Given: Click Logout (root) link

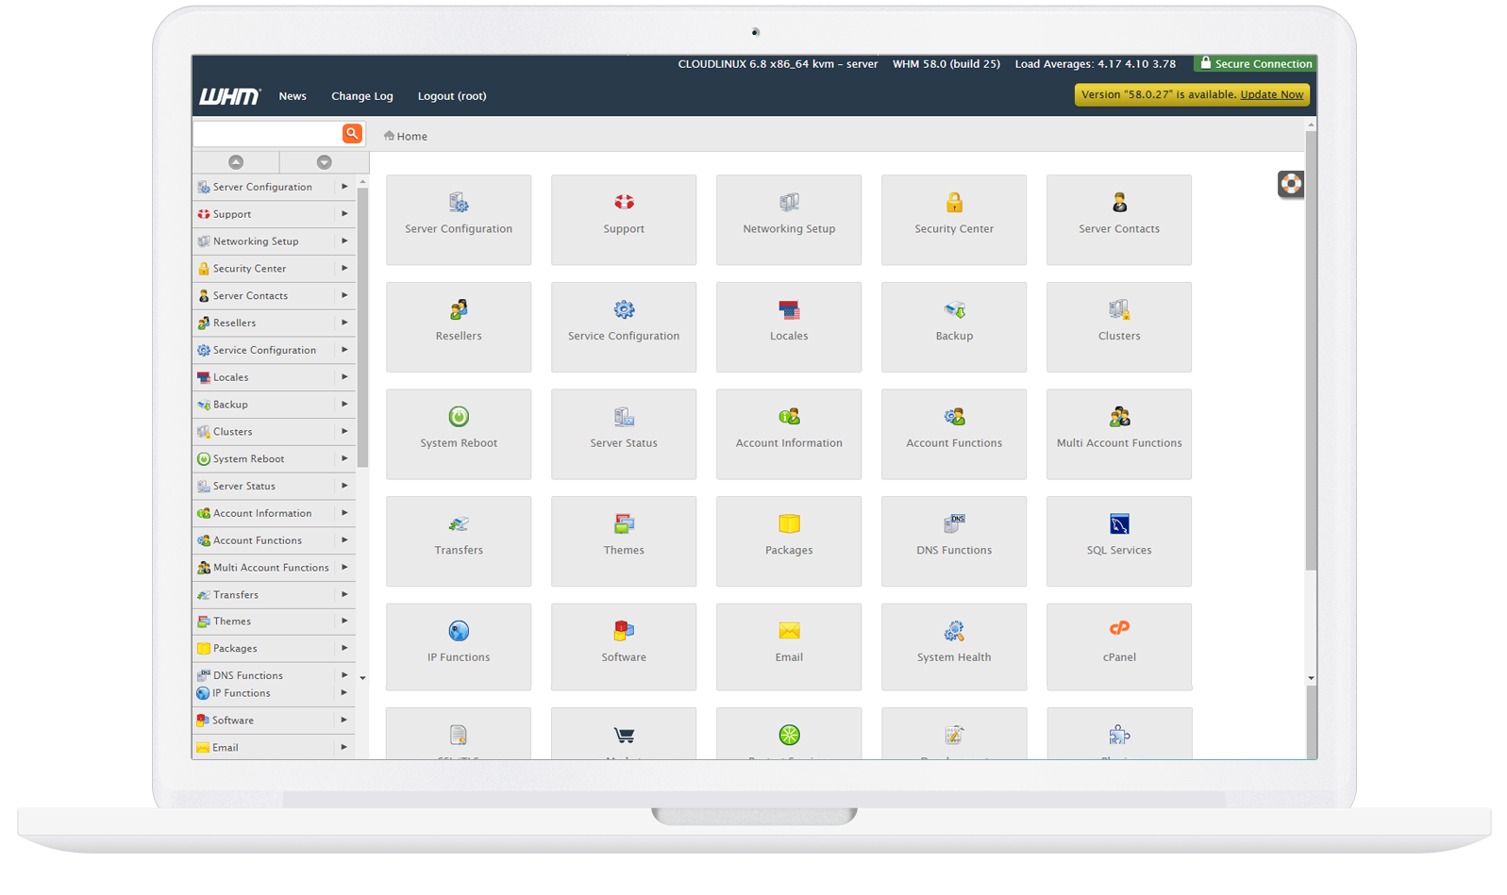Looking at the screenshot, I should (x=452, y=96).
